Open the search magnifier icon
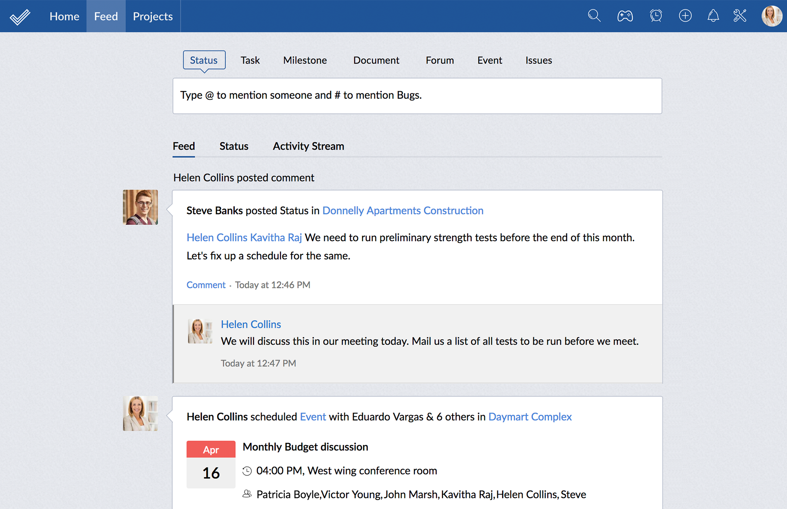The width and height of the screenshot is (787, 509). click(594, 16)
